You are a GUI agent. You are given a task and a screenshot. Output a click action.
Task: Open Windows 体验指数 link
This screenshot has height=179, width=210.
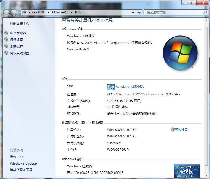130,87
